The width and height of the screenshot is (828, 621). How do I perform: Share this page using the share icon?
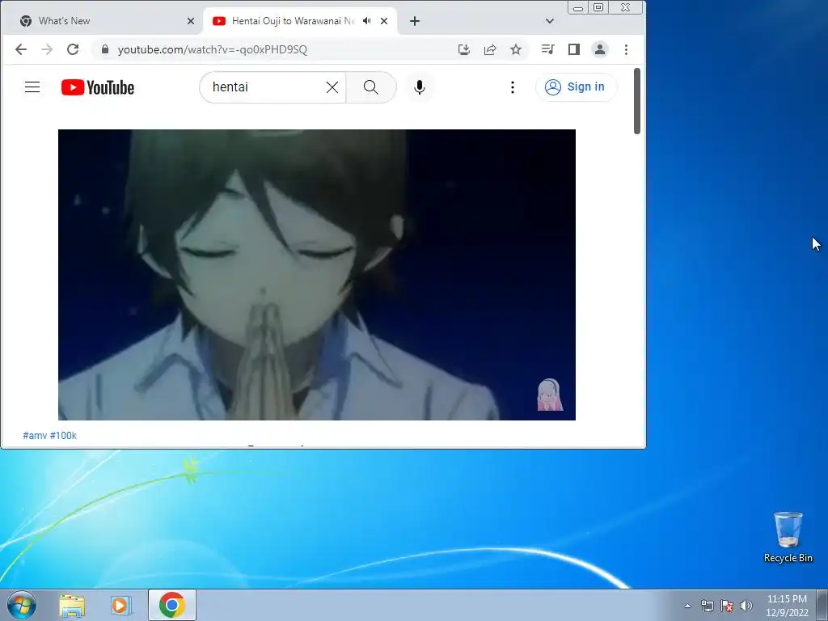(x=489, y=49)
